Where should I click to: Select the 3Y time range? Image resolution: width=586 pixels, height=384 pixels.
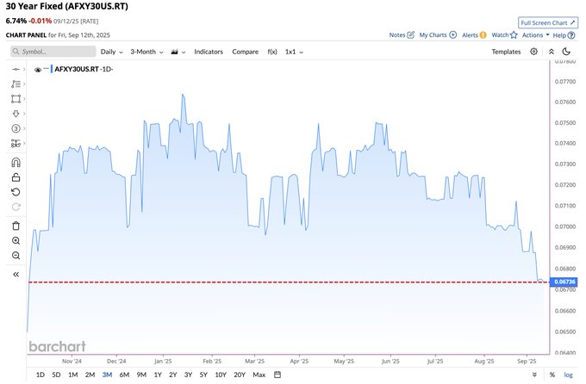188,375
